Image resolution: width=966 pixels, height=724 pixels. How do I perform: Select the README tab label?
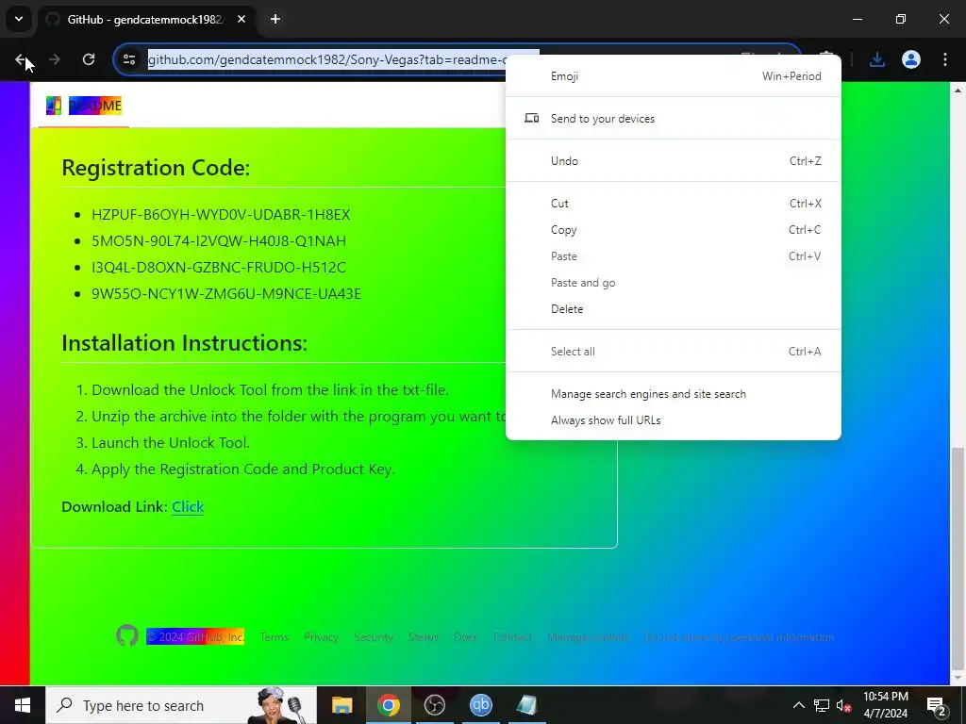tap(95, 106)
